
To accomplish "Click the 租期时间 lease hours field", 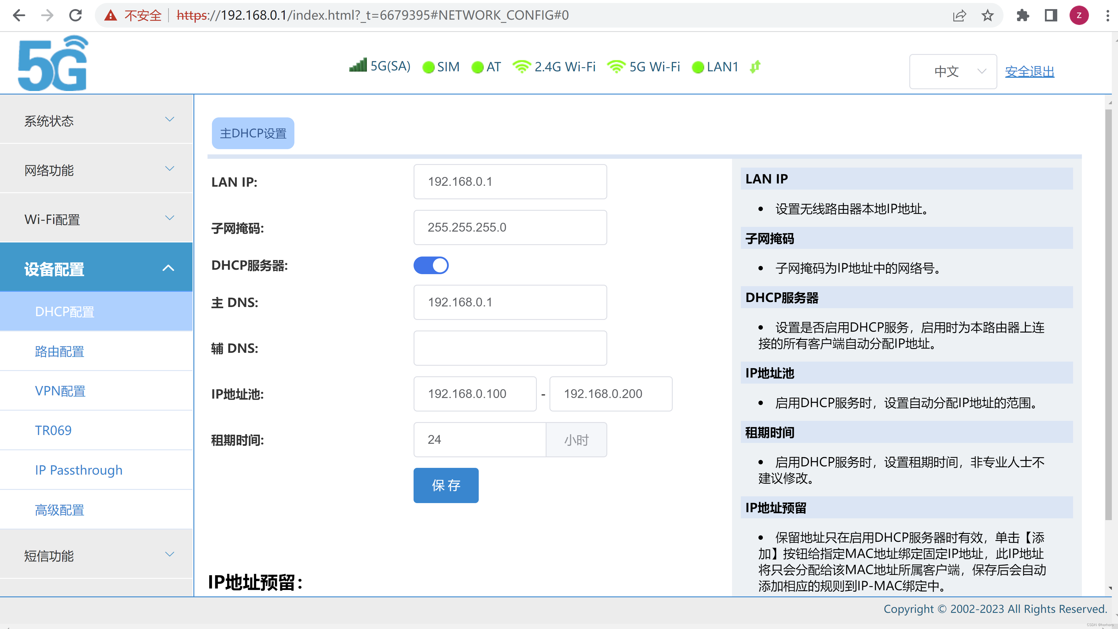I will point(480,440).
